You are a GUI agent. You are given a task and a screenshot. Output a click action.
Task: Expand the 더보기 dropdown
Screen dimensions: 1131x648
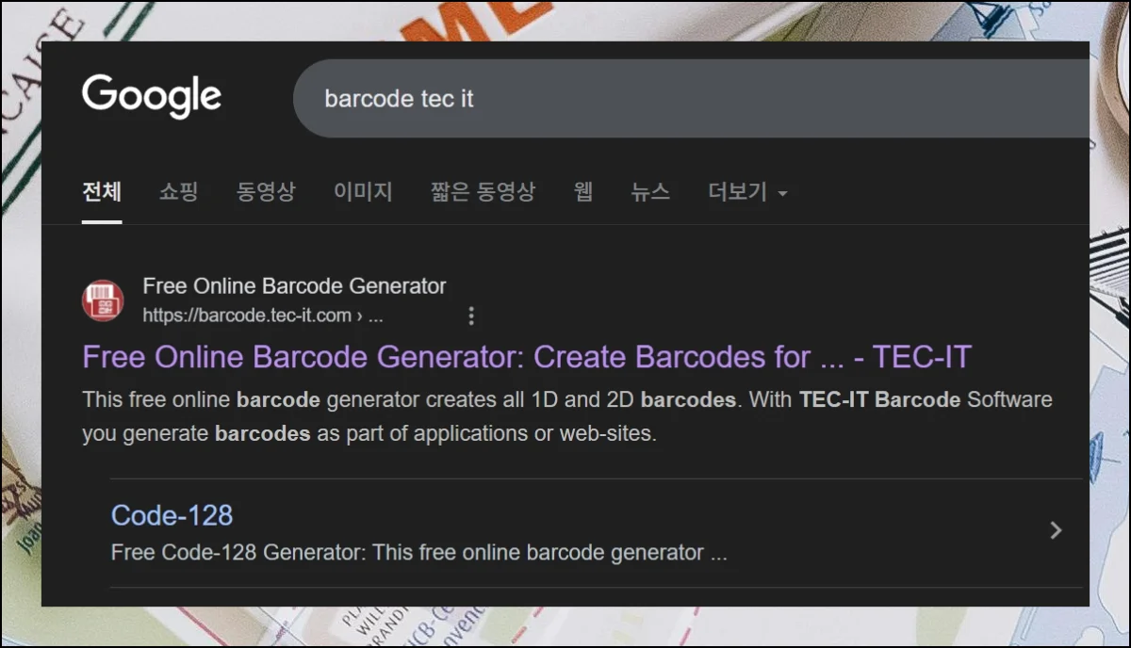[747, 192]
